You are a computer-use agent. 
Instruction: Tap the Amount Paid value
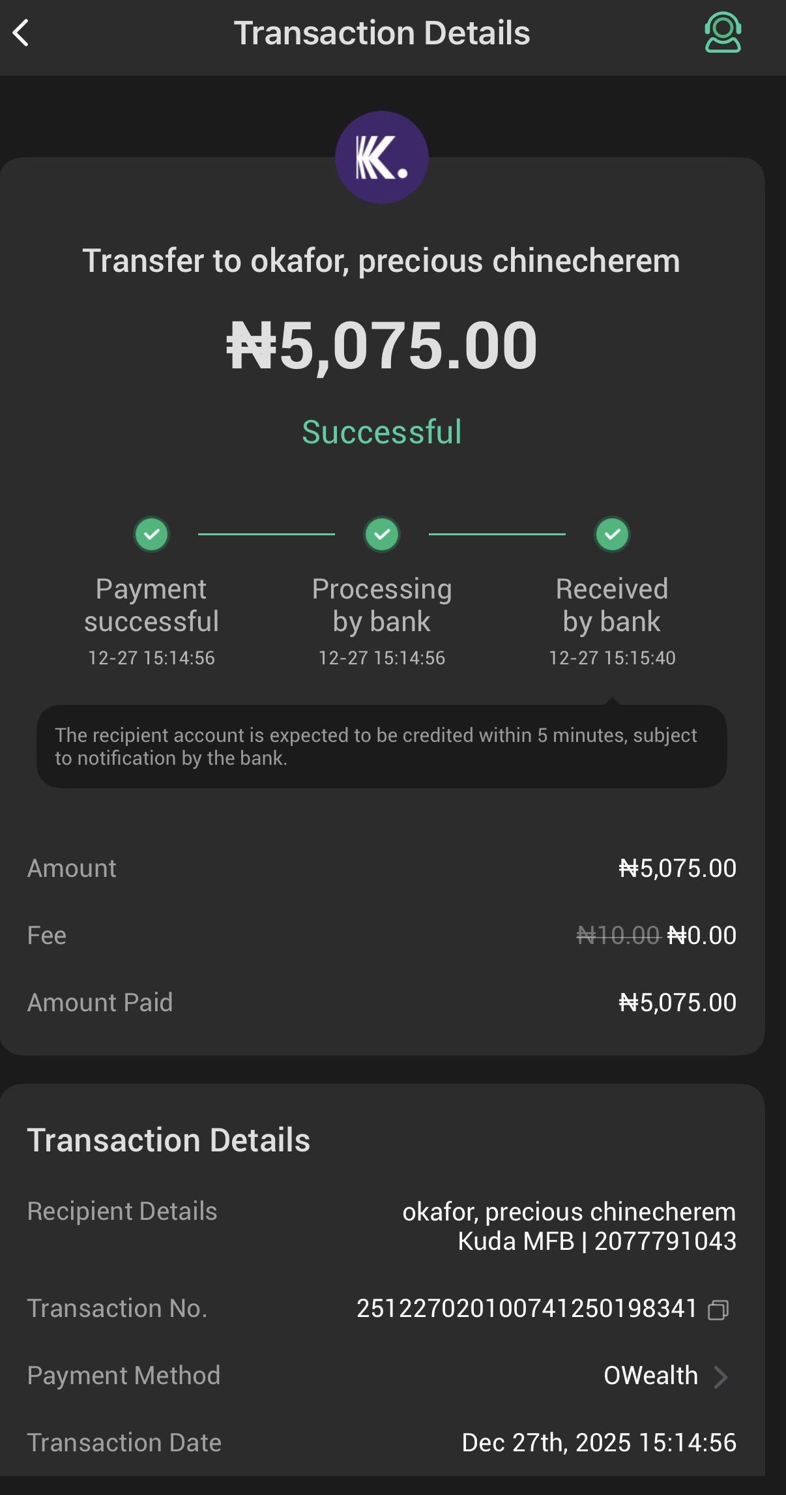click(677, 1003)
